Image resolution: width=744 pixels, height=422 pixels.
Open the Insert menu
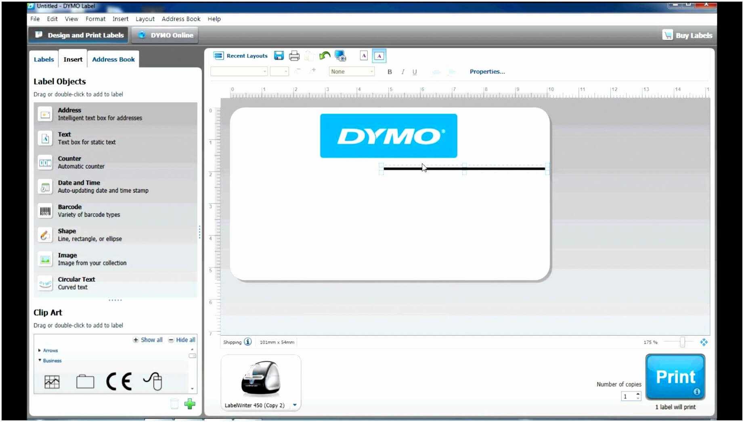(120, 19)
